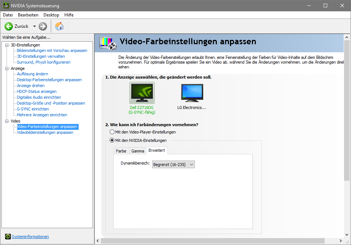The width and height of the screenshot is (351, 245).
Task: Close the NVIDIA Systemsteuerung window
Action: coord(342,5)
